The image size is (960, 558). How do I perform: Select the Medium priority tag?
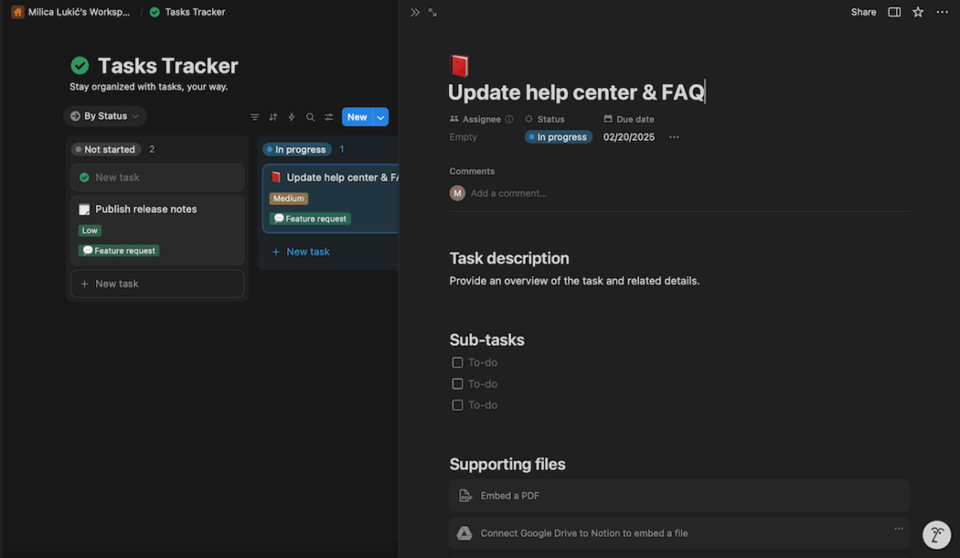(288, 198)
